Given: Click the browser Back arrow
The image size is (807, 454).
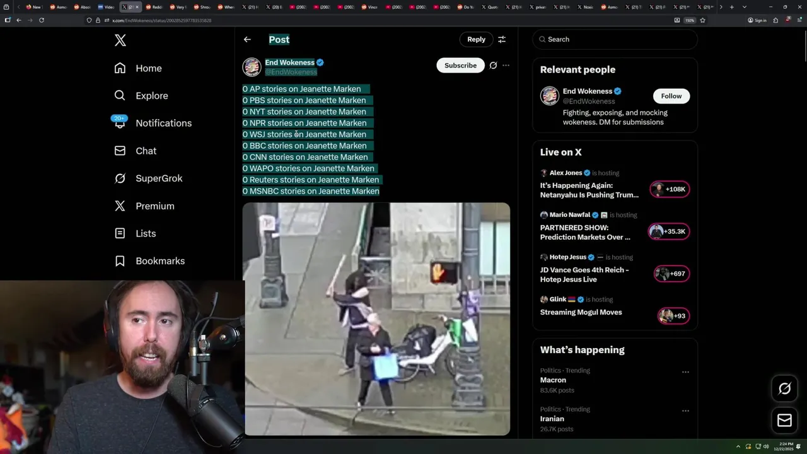Looking at the screenshot, I should (x=19, y=20).
